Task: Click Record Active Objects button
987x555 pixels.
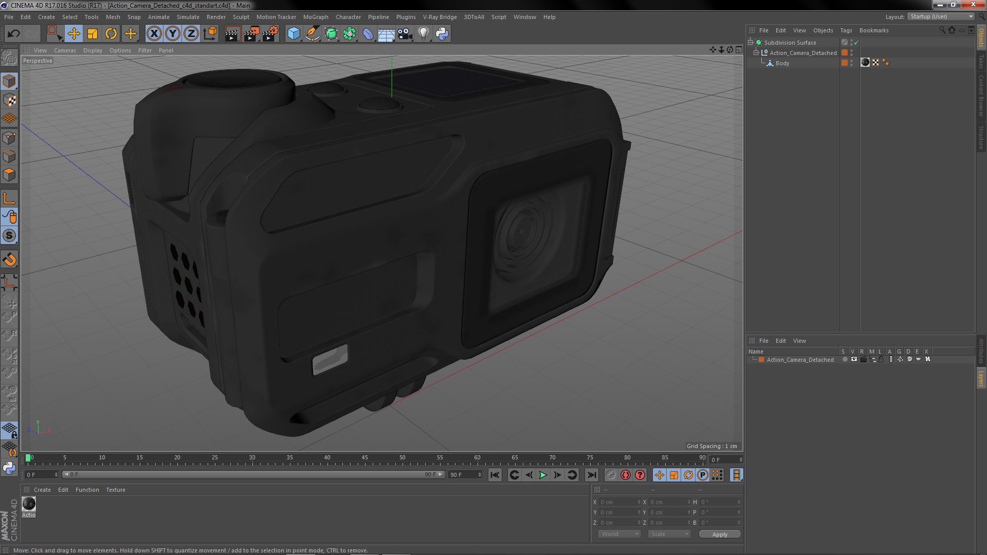Action: [611, 475]
